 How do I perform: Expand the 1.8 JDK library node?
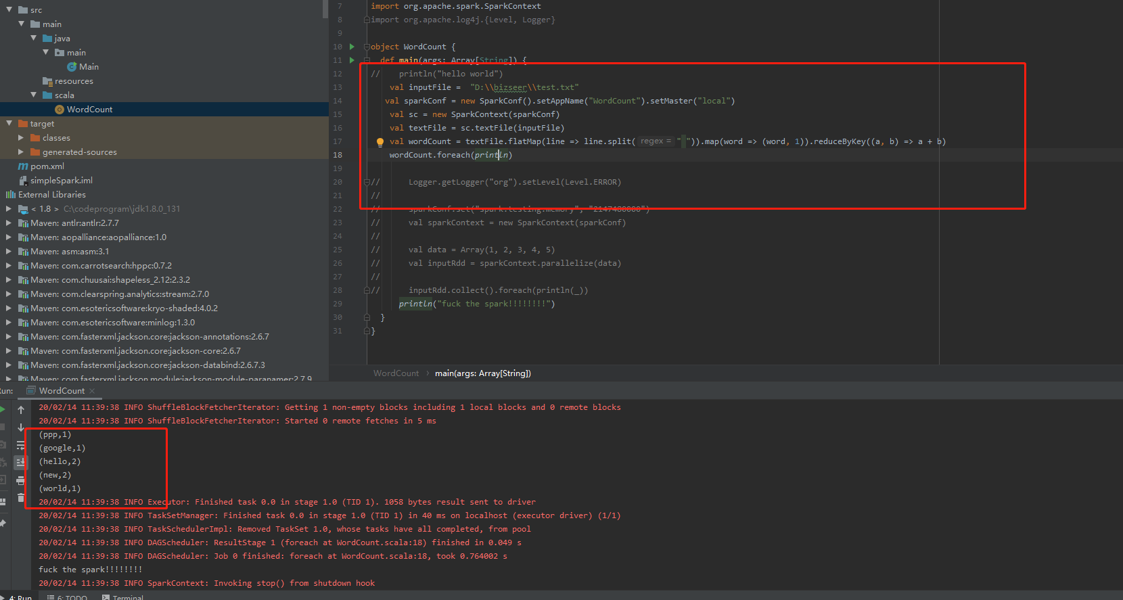9,208
